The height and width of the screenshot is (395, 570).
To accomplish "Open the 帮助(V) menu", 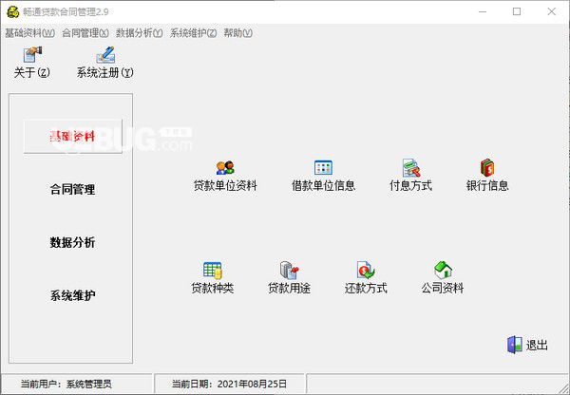I will click(x=238, y=33).
